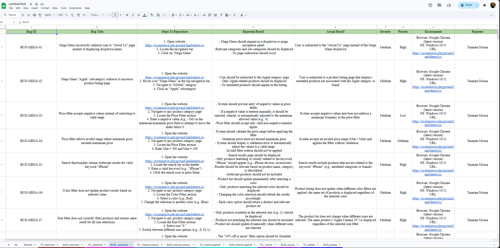Screen dimensions: 500x248
Task: Open fill color picker
Action: pos(152,15)
